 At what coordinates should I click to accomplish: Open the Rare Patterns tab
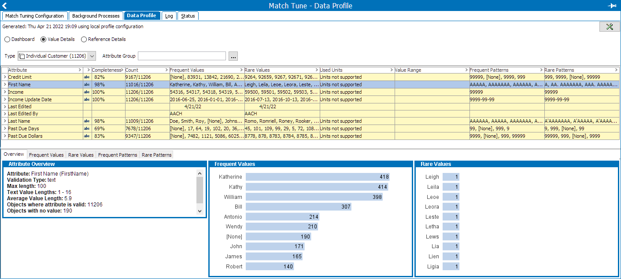click(156, 155)
